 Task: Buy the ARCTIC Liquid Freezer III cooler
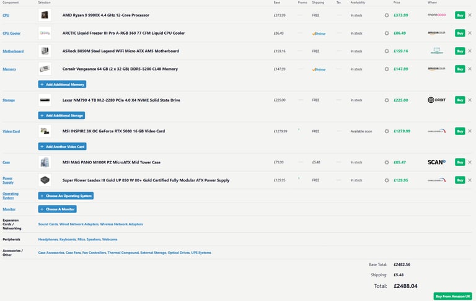coord(460,33)
